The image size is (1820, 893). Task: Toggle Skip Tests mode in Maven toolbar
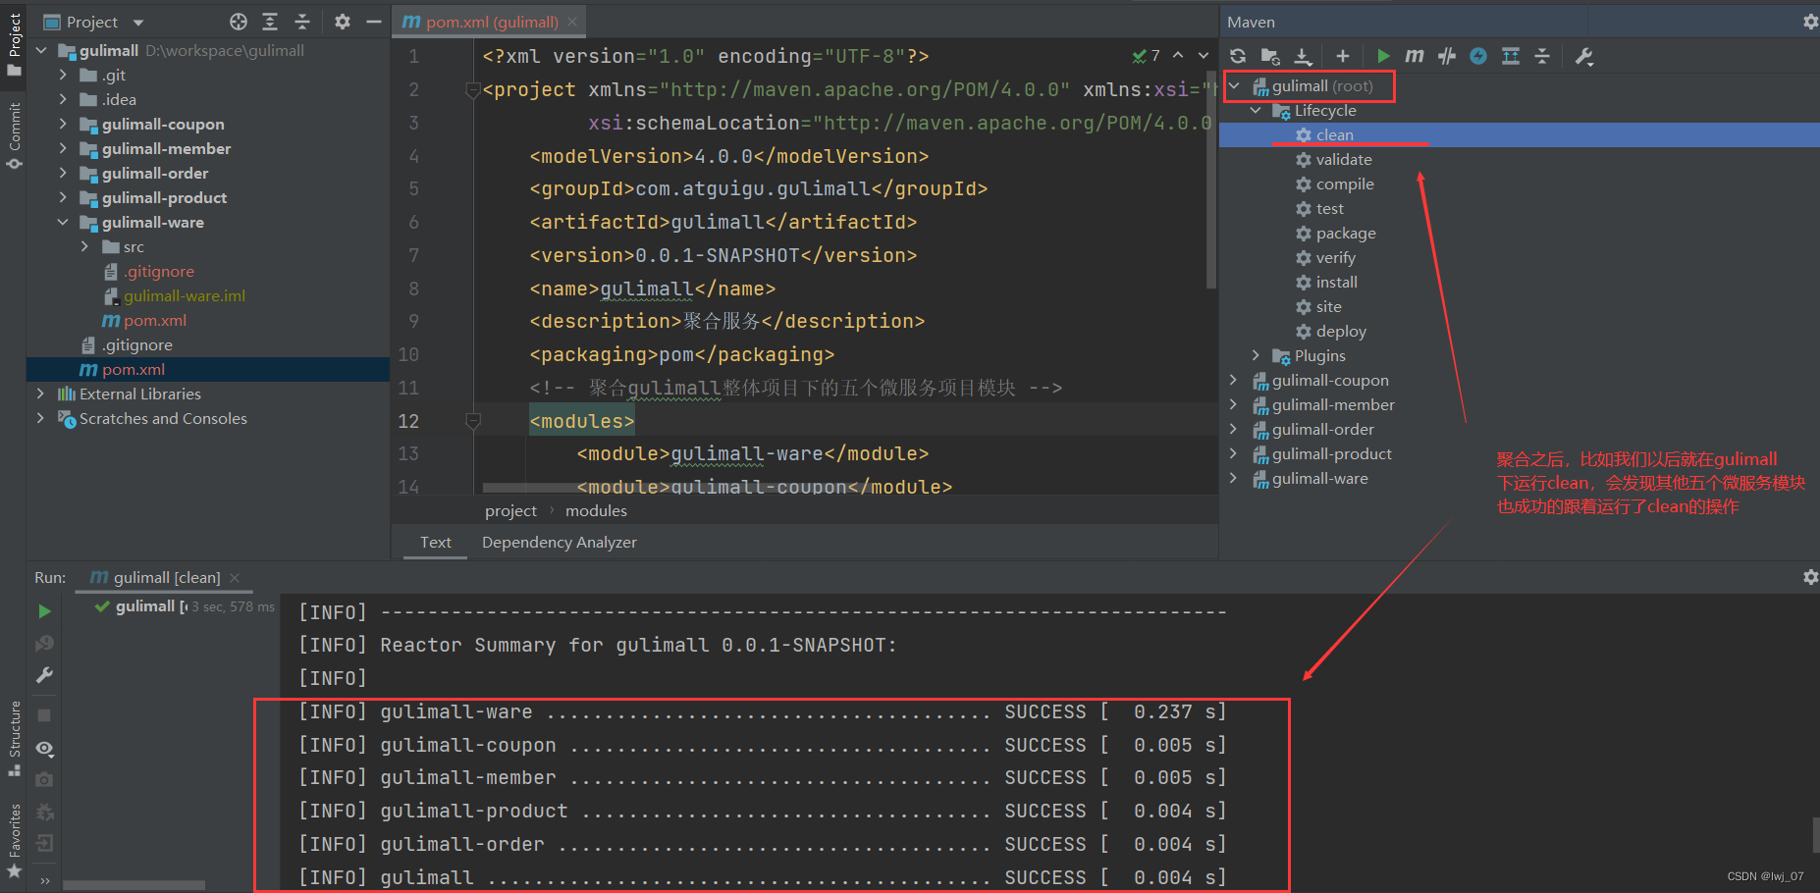point(1478,56)
